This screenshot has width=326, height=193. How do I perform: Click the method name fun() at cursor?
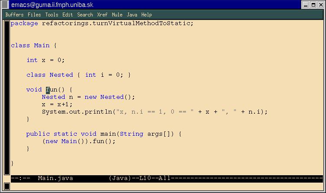coord(55,90)
